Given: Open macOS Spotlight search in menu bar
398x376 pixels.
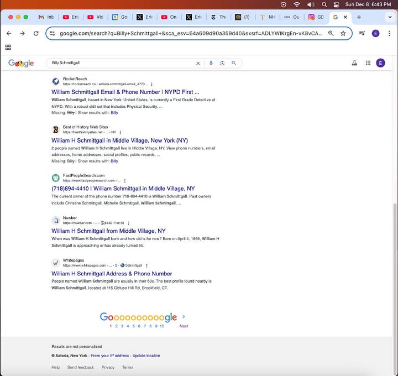Looking at the screenshot, I should coord(324,4).
